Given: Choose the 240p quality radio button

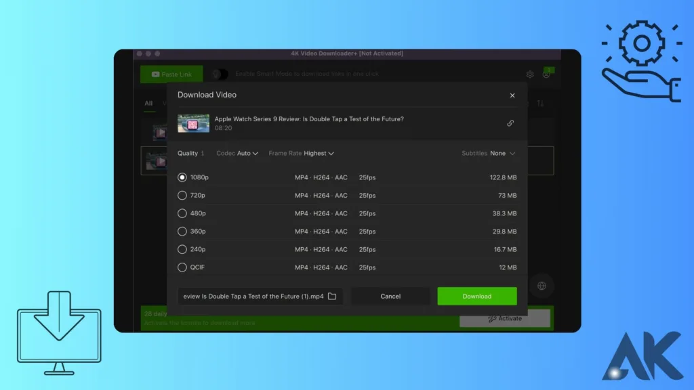Looking at the screenshot, I should tap(182, 249).
